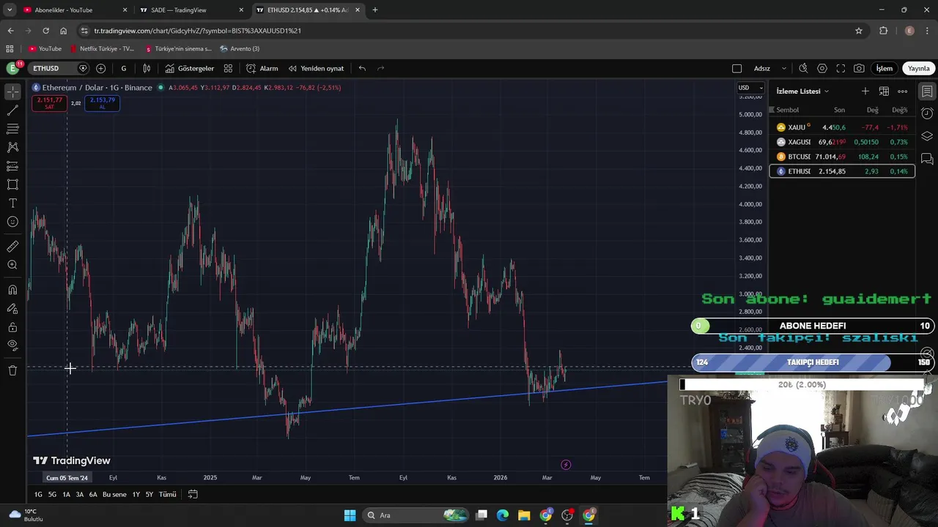Select the crosshair cursor tool
Image resolution: width=938 pixels, height=527 pixels.
(x=12, y=92)
